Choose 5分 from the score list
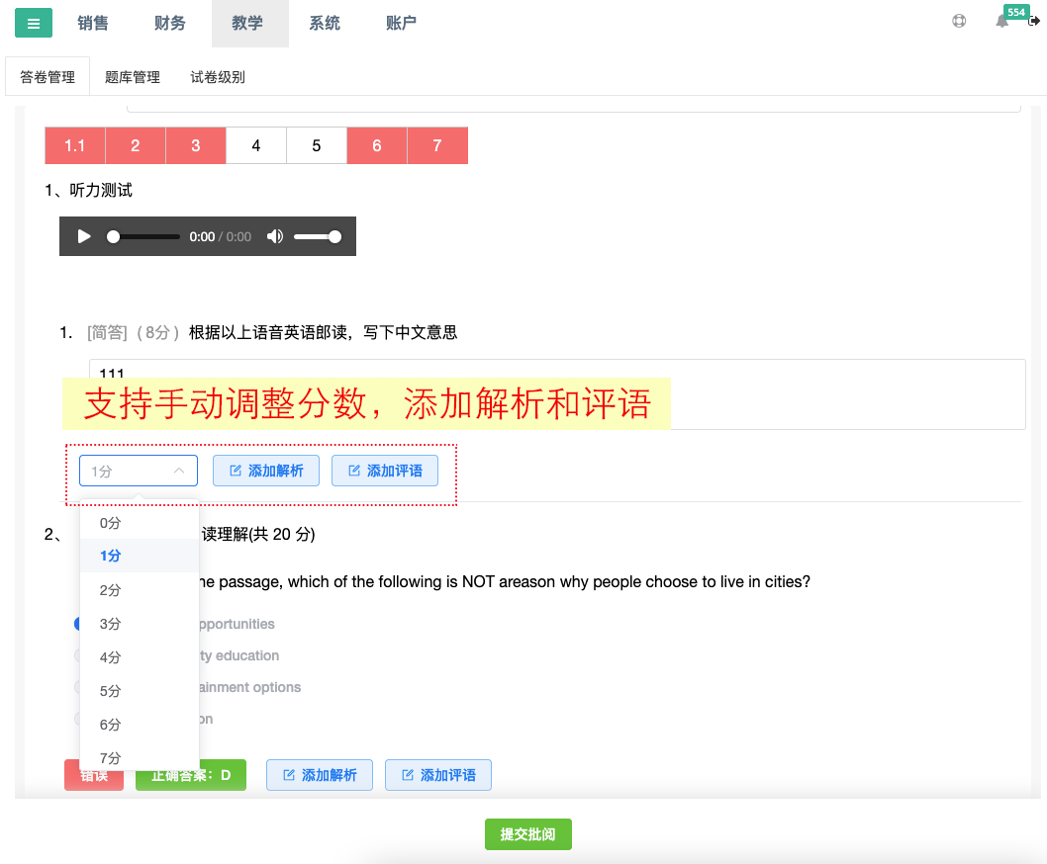The image size is (1047, 864). tap(111, 691)
